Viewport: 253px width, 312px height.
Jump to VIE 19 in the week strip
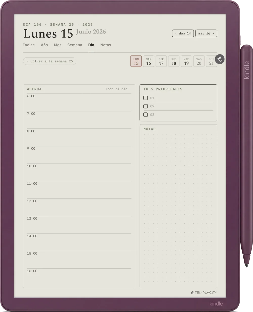point(186,61)
